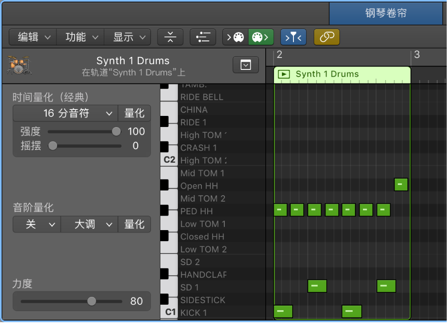Click the CRASH 1 drum name
Screen dimensions: 447x323
pos(198,148)
